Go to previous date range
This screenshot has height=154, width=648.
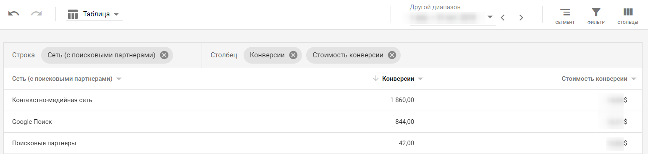point(502,18)
